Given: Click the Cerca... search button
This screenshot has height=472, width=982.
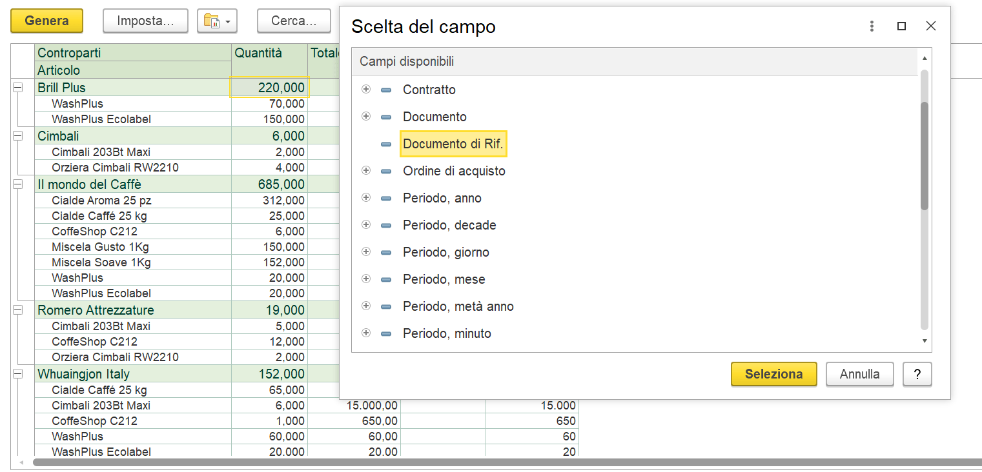Looking at the screenshot, I should click(x=294, y=21).
